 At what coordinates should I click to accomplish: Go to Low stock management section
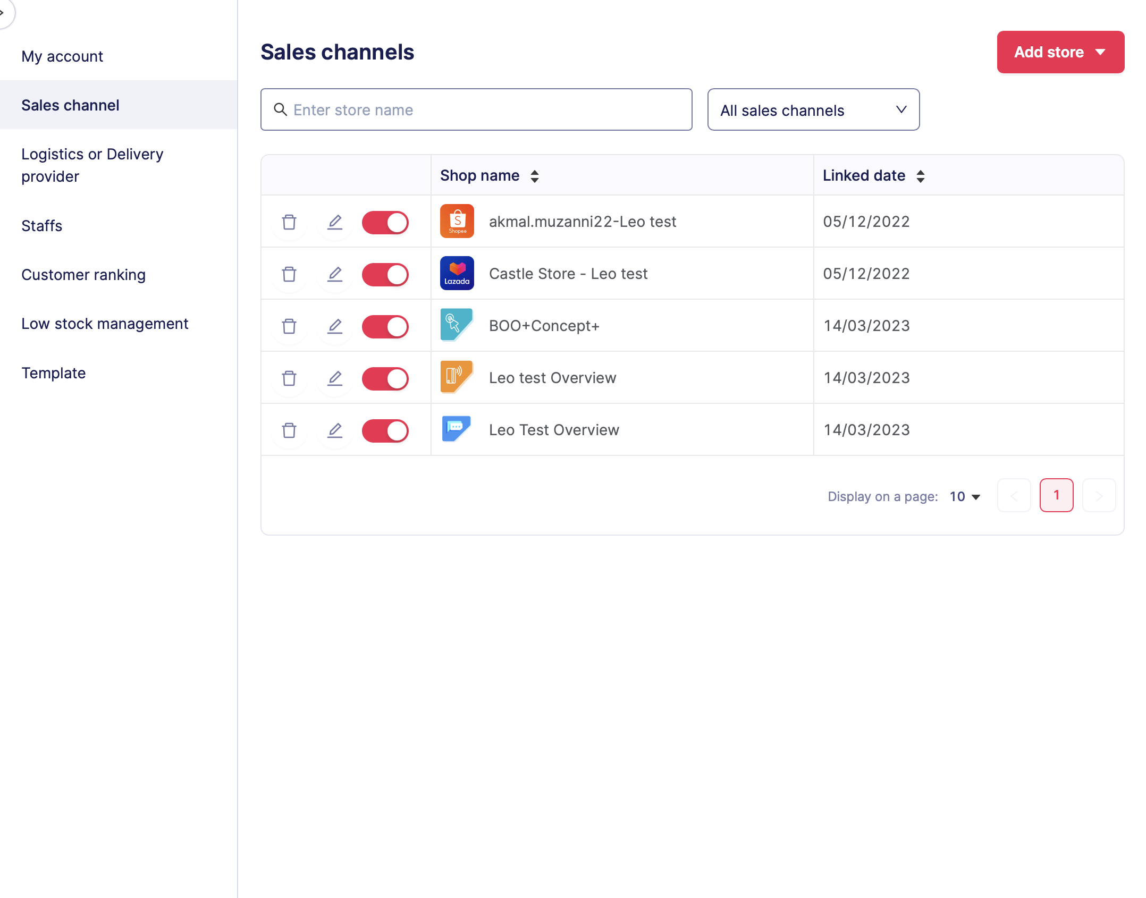[x=105, y=324]
